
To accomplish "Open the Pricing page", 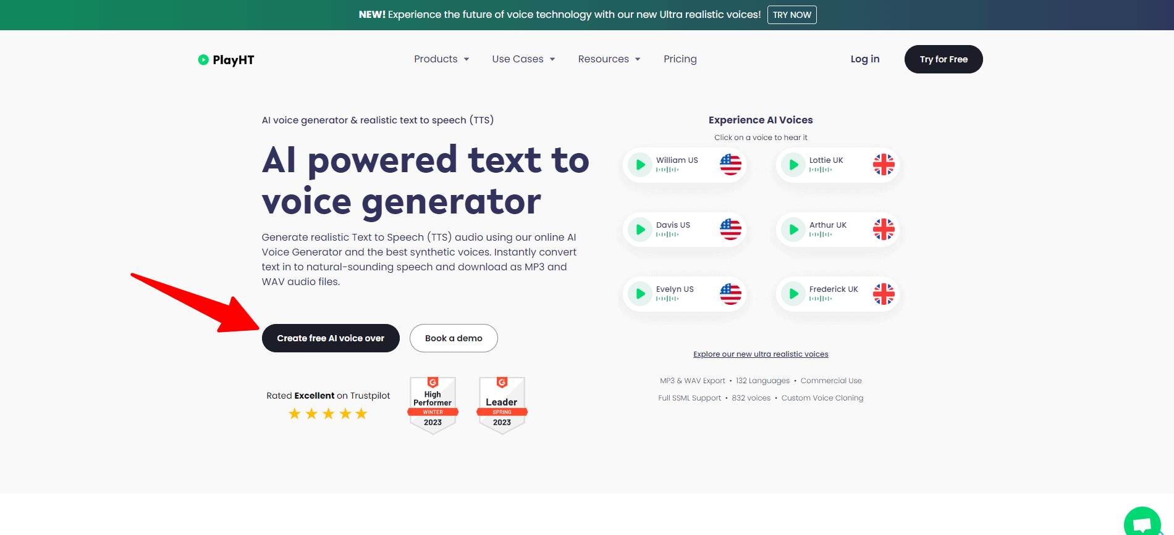I will click(680, 59).
